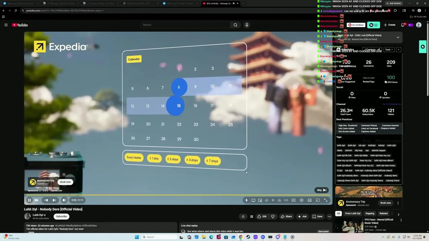Image resolution: width=429 pixels, height=241 pixels.
Task: Click the star icon below video
Action: [x=243, y=217]
